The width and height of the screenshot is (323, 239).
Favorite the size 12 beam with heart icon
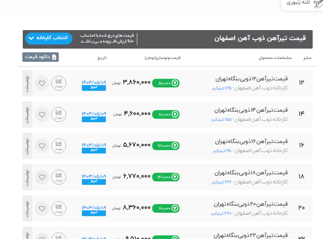click(42, 83)
